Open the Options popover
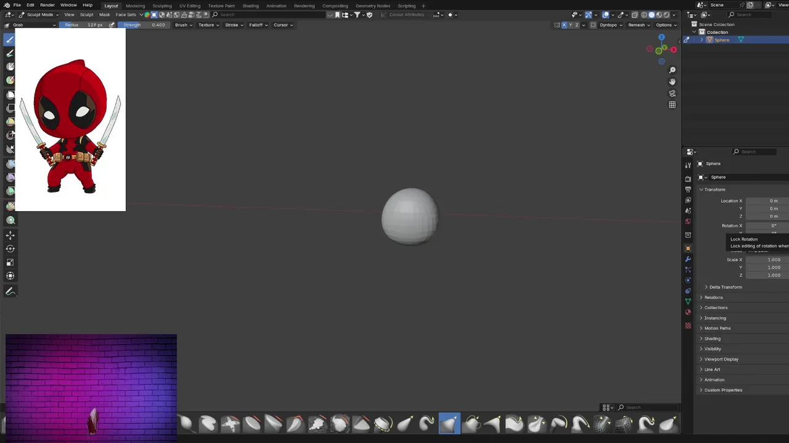 (666, 25)
